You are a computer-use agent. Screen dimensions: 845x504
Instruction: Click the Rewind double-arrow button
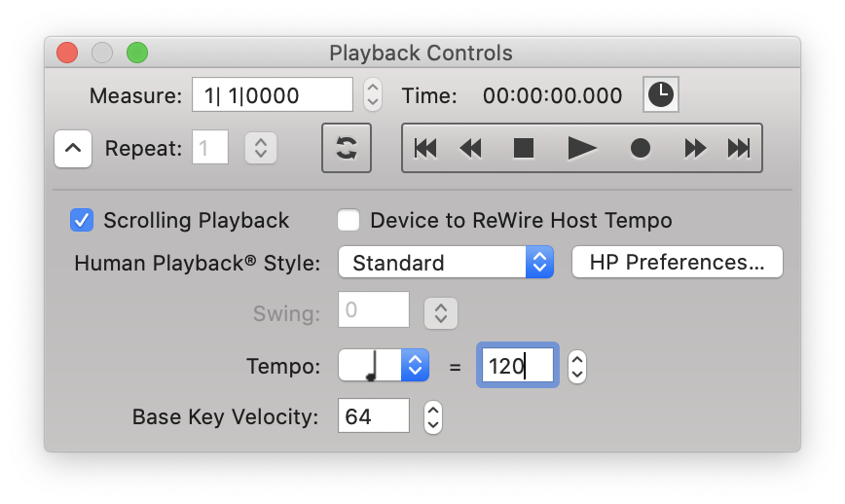(471, 148)
